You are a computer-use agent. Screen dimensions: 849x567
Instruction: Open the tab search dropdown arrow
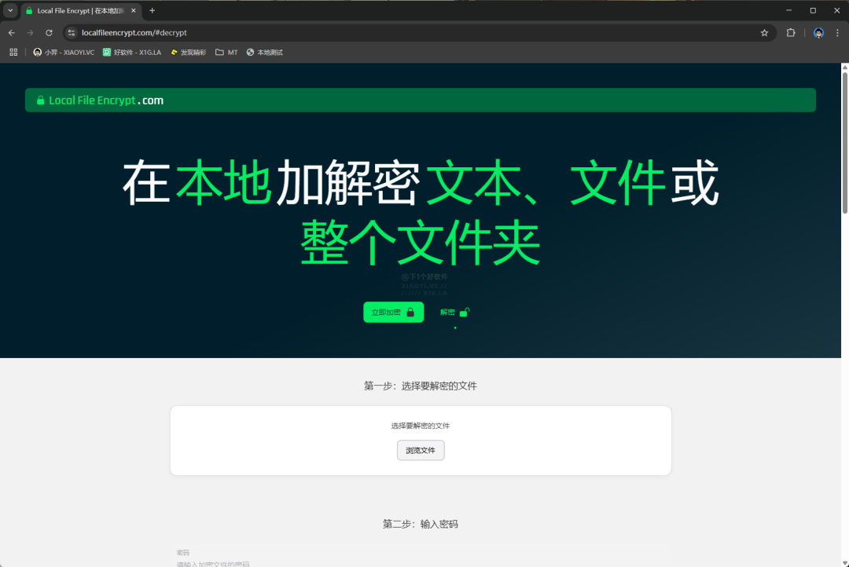click(x=9, y=10)
